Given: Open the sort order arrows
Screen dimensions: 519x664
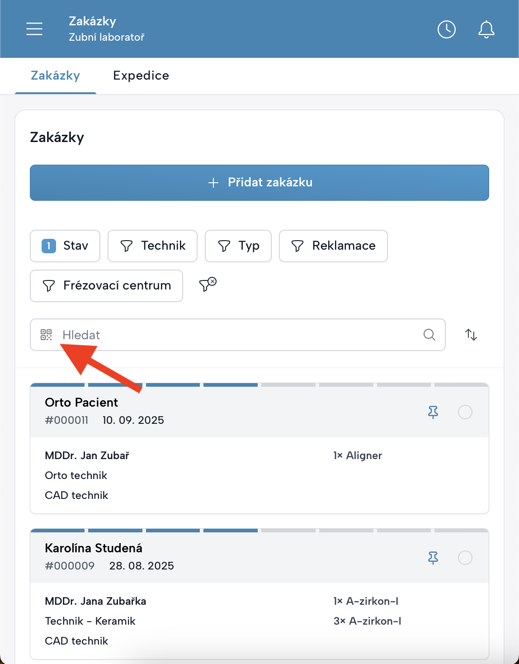Looking at the screenshot, I should (x=471, y=335).
